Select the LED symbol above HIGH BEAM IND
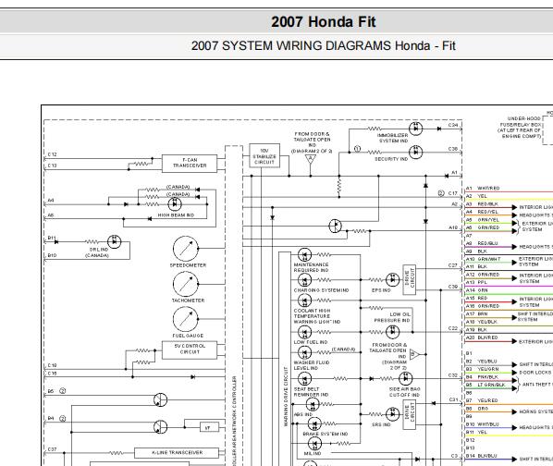The height and width of the screenshot is (466, 553). coord(175,204)
